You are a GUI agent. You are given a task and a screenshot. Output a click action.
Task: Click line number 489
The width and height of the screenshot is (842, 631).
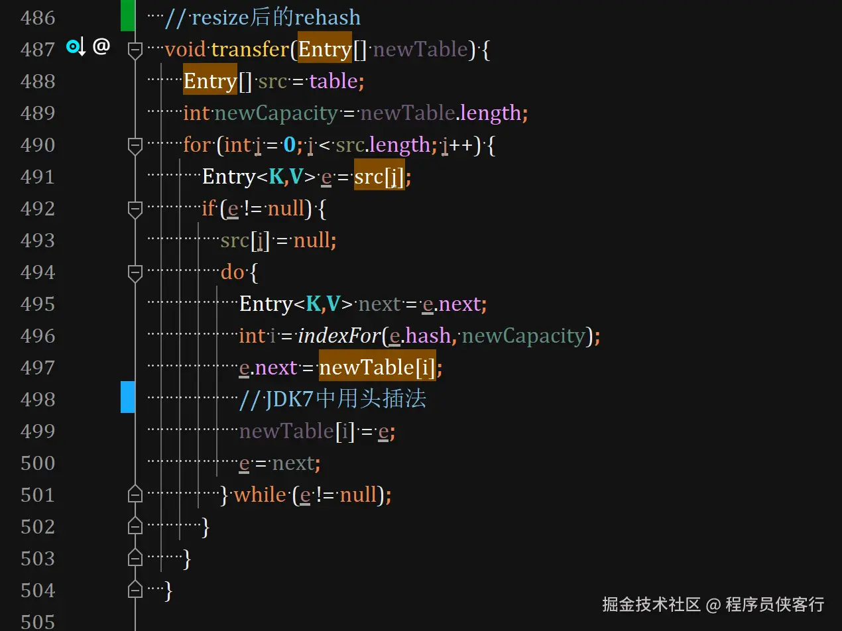coord(38,113)
